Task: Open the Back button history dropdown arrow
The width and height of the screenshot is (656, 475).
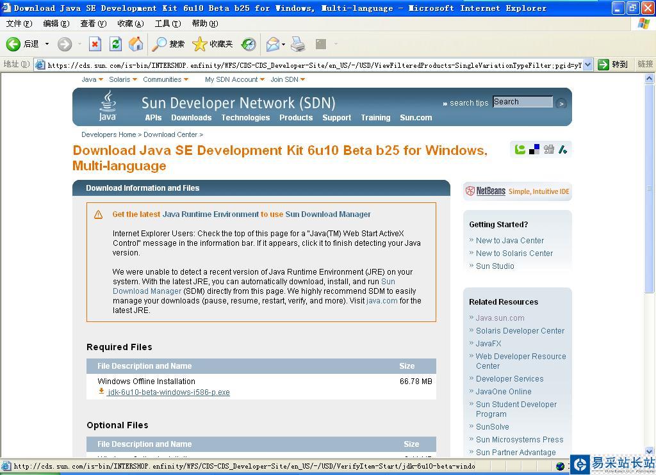Action: 47,44
